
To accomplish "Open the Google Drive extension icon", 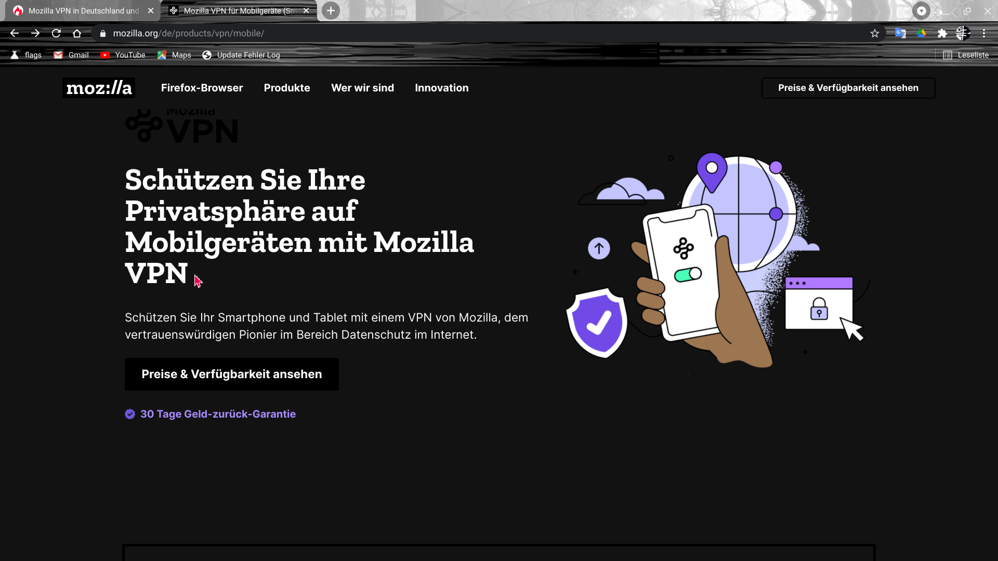I will click(x=921, y=33).
